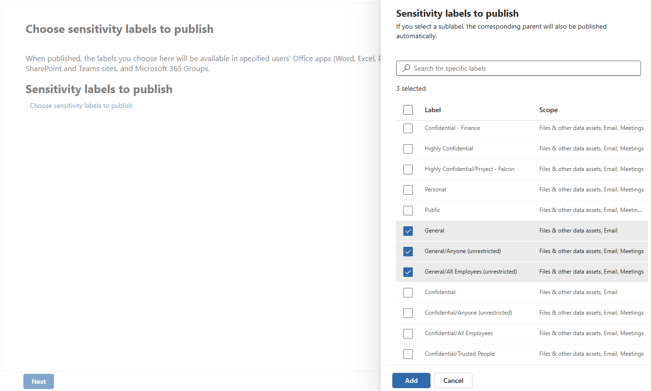Click the Label column header
The width and height of the screenshot is (651, 391).
[x=433, y=110]
